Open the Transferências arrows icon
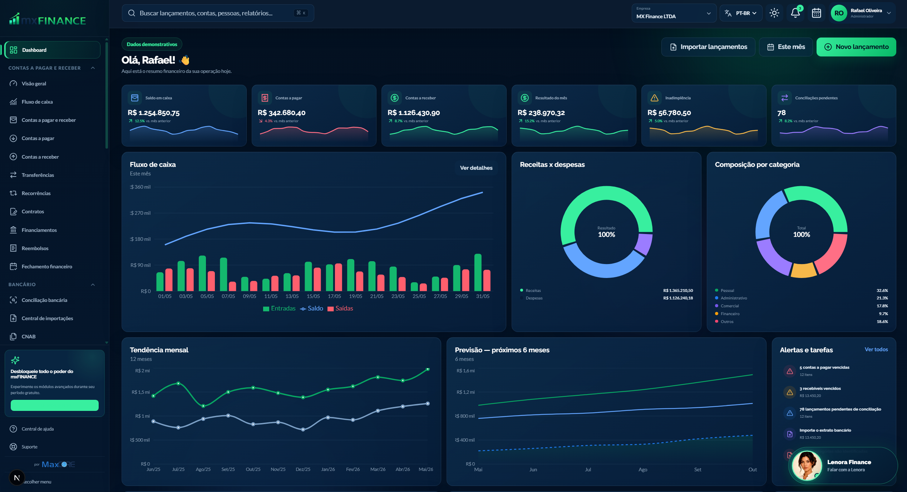 pos(13,175)
